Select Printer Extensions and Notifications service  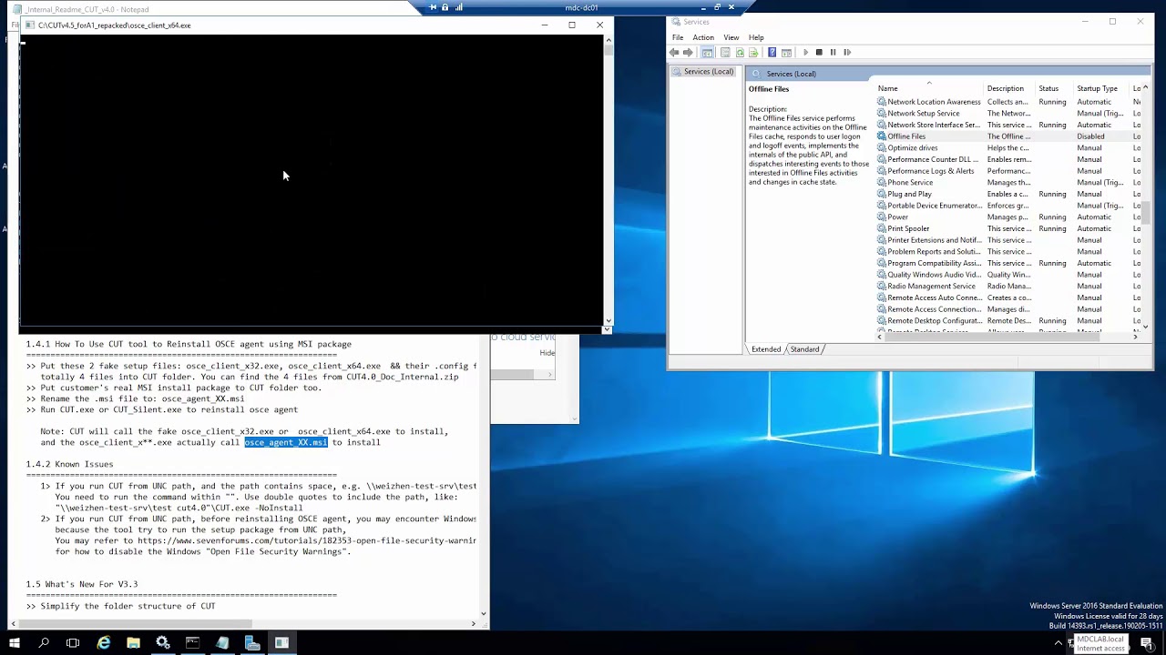(x=1008, y=240)
